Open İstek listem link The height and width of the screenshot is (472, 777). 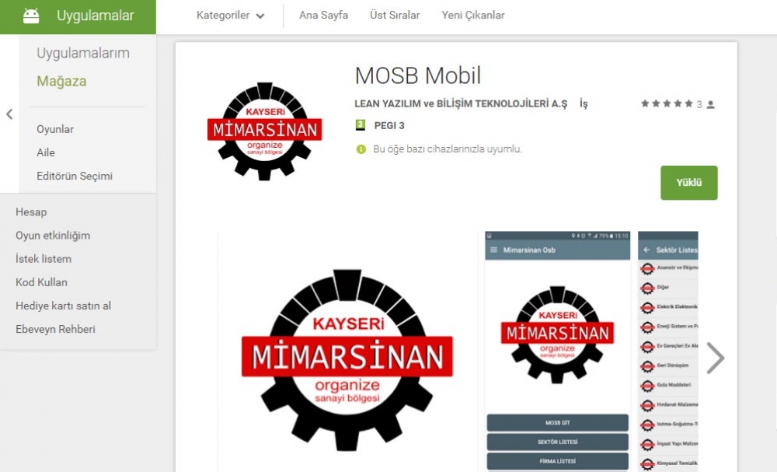click(x=44, y=259)
